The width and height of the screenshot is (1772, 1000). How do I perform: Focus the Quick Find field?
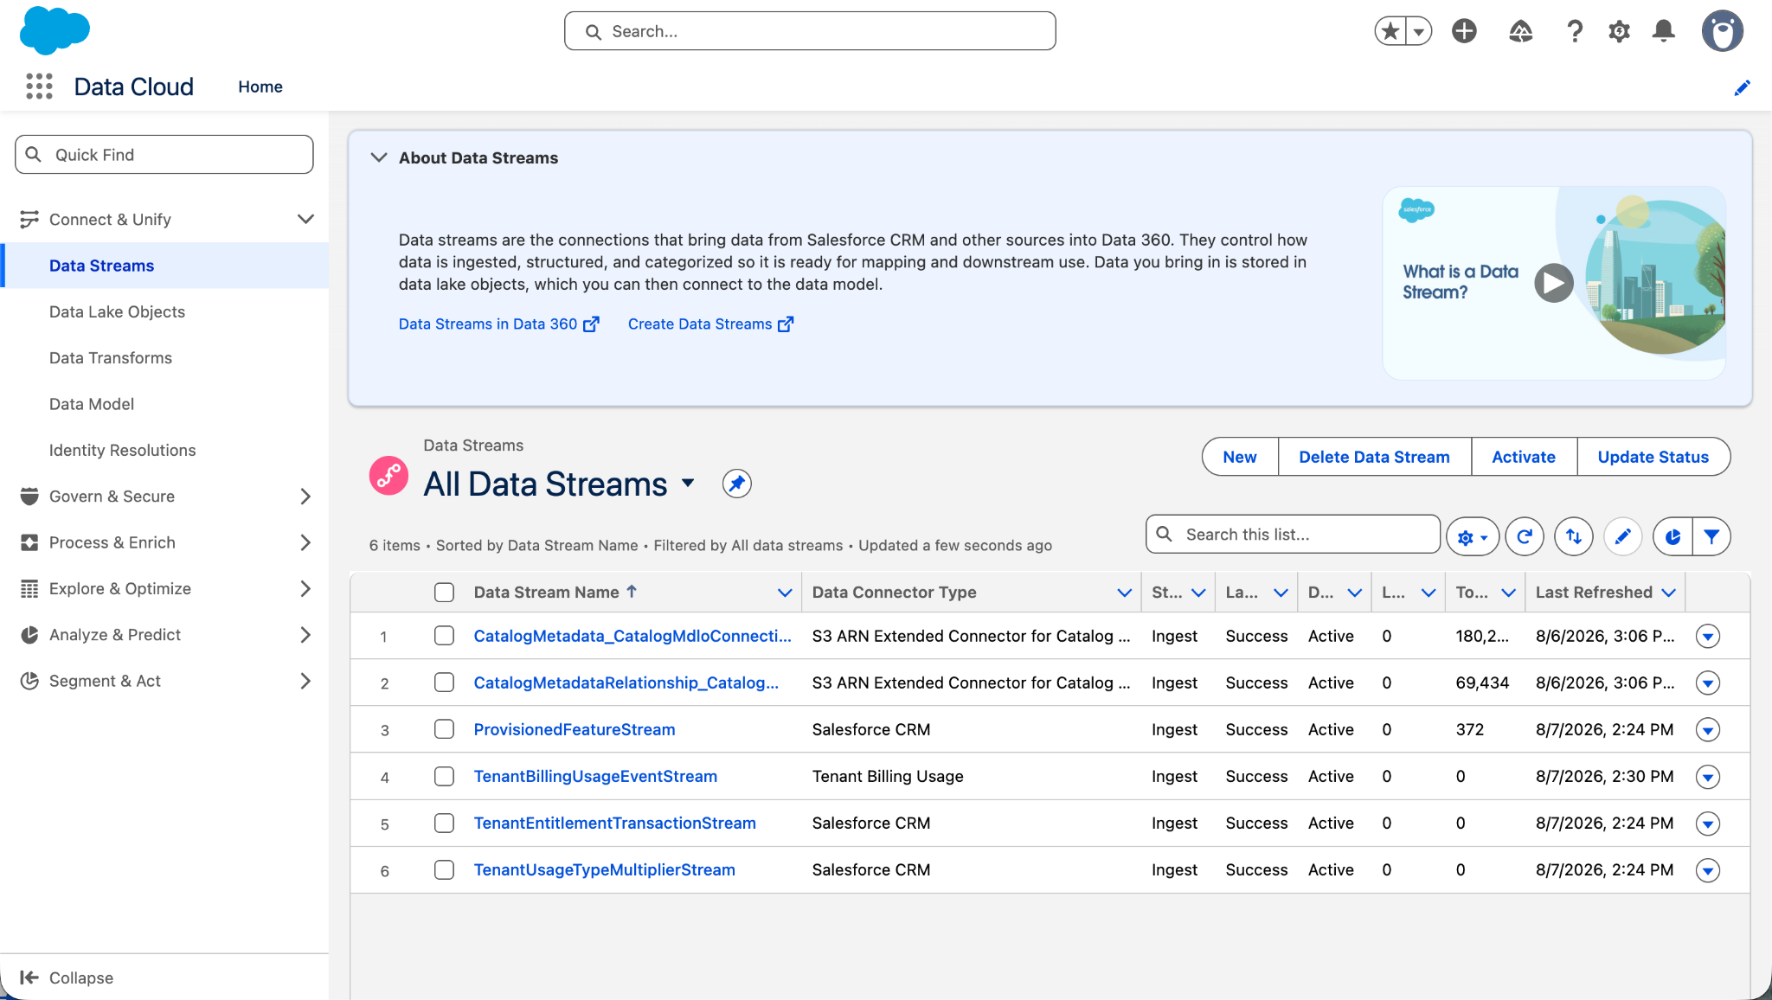(x=164, y=154)
